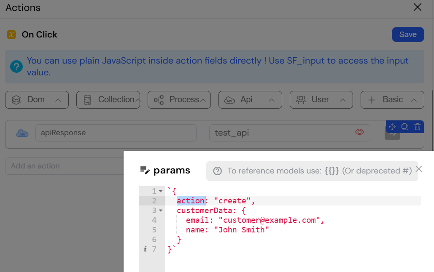
Task: Click the move action drag icon
Action: pos(392,127)
